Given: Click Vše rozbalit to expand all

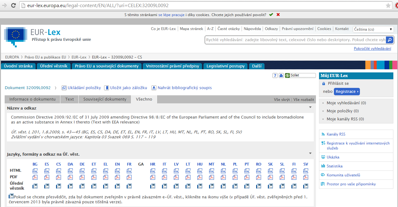Looking at the screenshot, I should pos(304,100).
